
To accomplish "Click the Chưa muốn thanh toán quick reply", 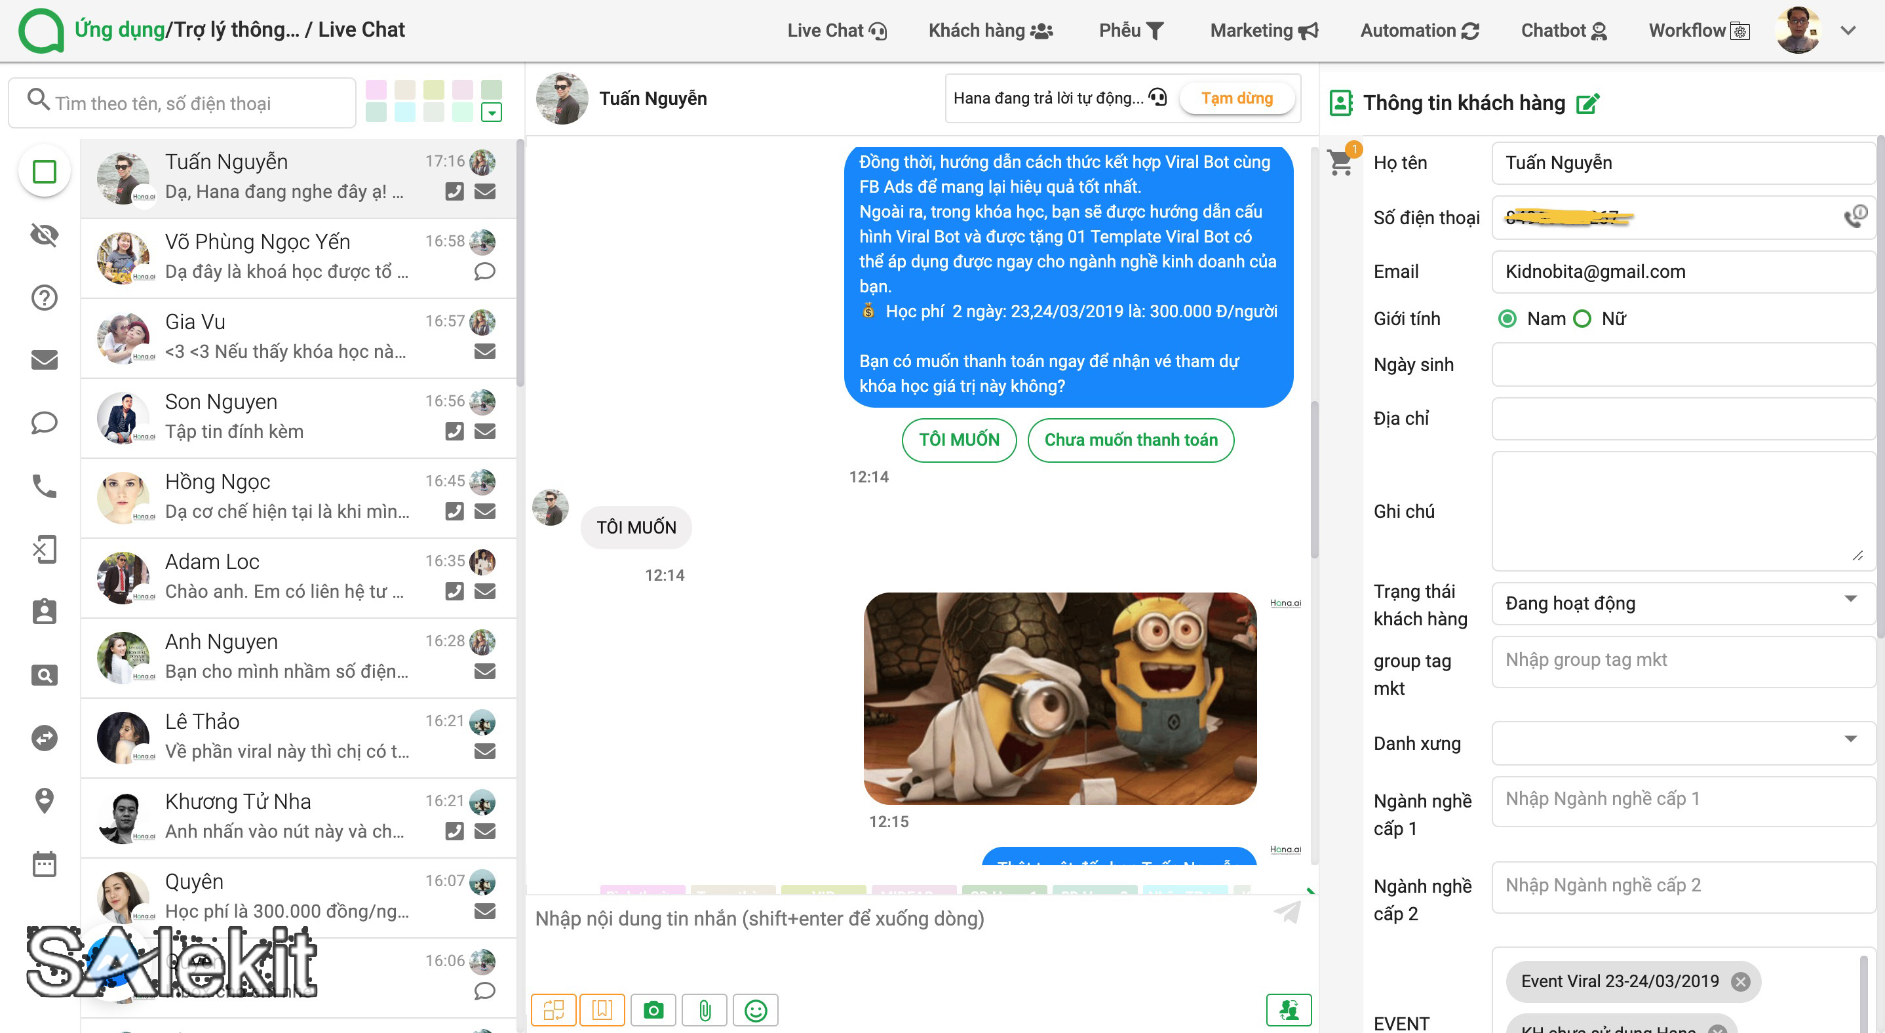I will [1131, 440].
